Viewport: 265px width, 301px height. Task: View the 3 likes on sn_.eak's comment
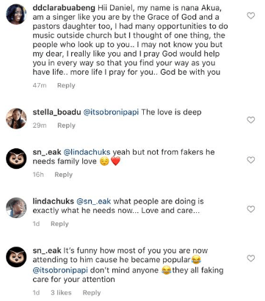tap(61, 293)
